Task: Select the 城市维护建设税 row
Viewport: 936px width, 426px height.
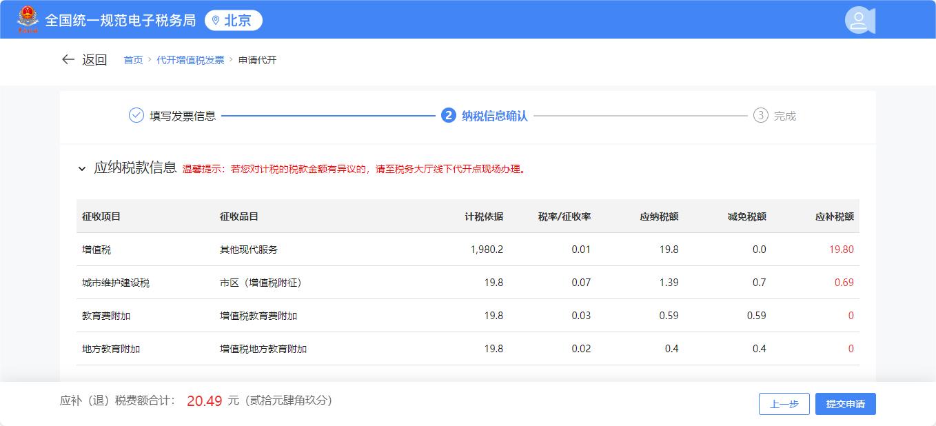Action: [467, 283]
